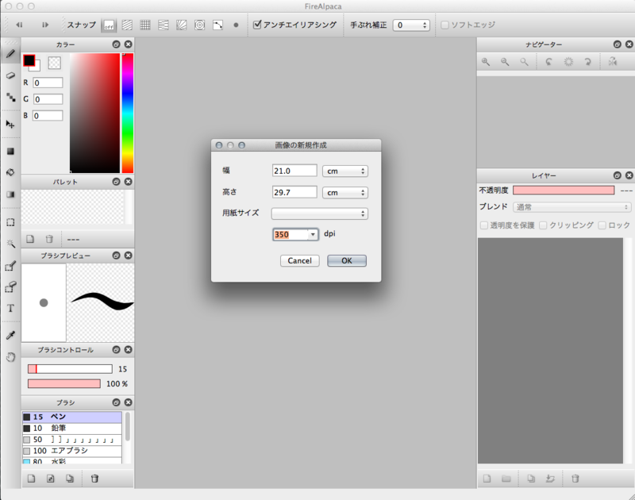Viewport: 635px width, 500px height.
Task: Zoom out using Navigator magnifier minus
Action: click(505, 62)
